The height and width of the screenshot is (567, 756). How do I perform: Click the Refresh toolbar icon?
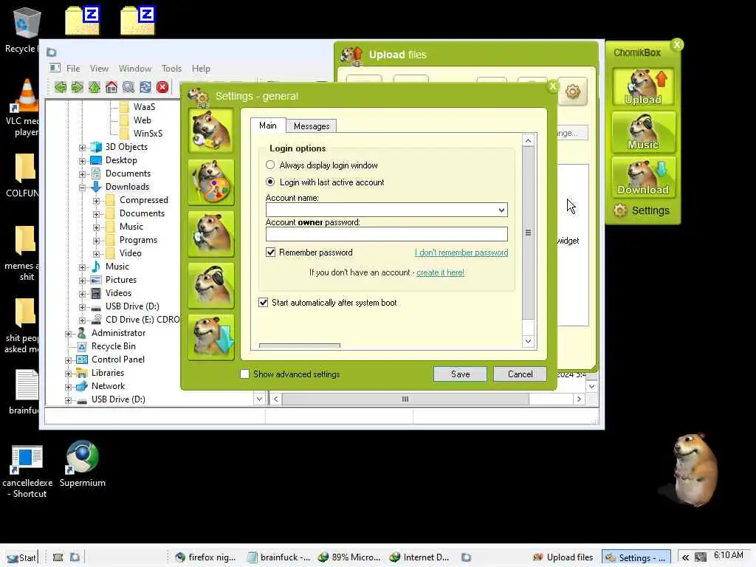pos(145,87)
